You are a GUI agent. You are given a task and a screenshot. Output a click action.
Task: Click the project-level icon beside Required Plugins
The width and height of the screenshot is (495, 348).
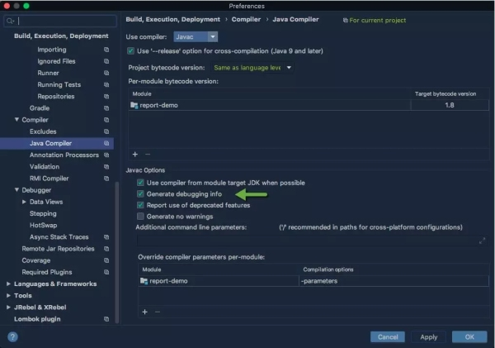(106, 272)
